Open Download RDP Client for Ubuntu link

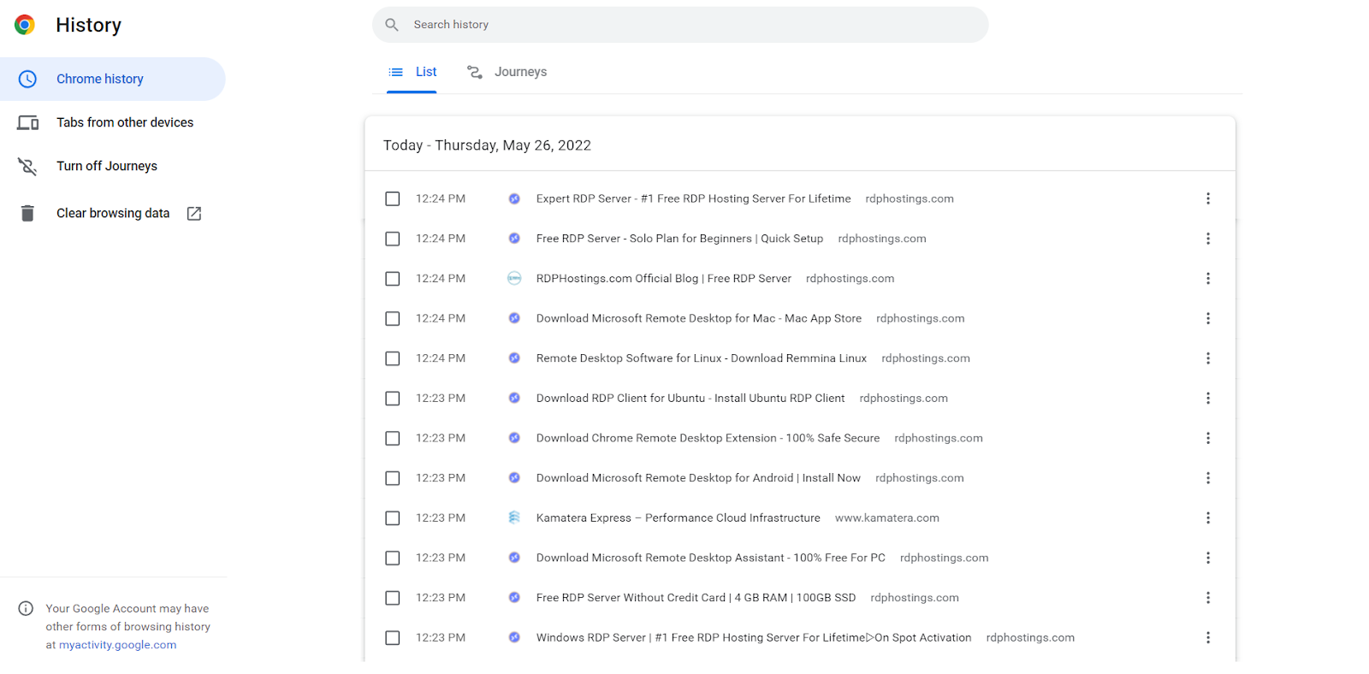[x=690, y=398]
